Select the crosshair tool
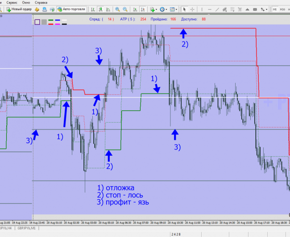This screenshot has height=237, width=290. (192, 9)
